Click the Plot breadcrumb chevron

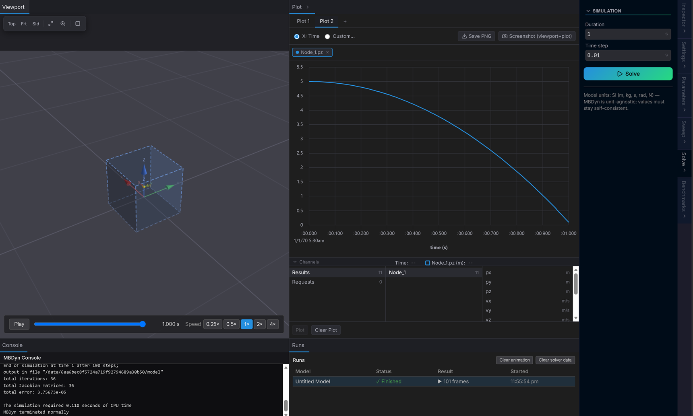[308, 7]
